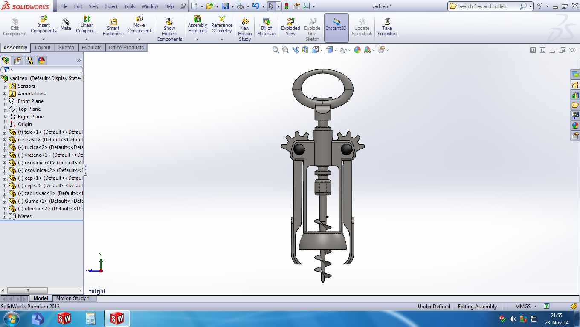This screenshot has height=327, width=580.
Task: Open Custom Properties task pane tab
Action: 575,136
